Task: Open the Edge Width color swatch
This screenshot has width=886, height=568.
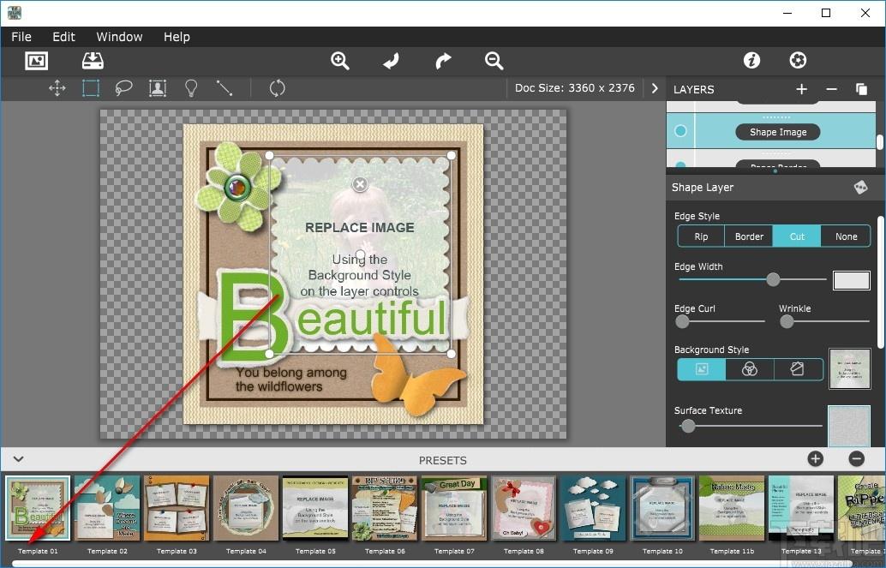Action: point(852,280)
